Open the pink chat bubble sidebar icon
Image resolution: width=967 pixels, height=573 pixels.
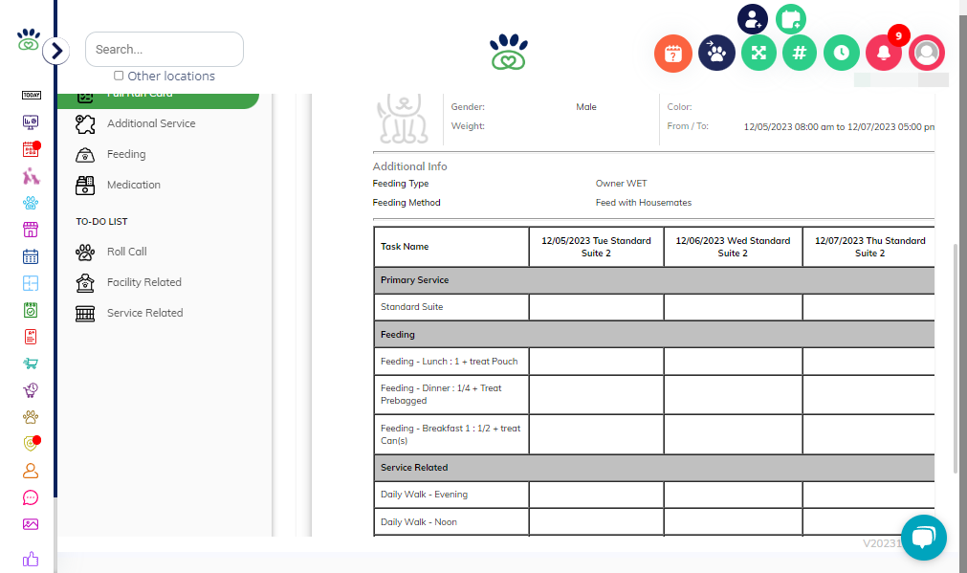coord(31,497)
